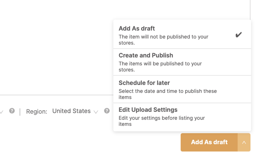Open help icon right of United States

pyautogui.click(x=107, y=111)
